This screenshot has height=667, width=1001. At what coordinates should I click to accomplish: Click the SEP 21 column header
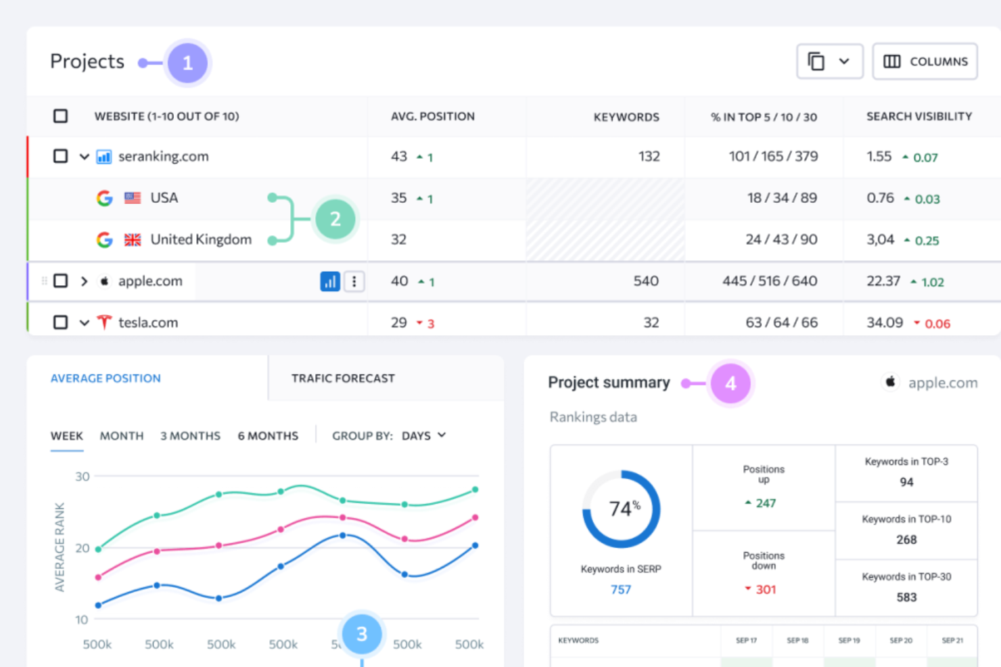point(952,641)
